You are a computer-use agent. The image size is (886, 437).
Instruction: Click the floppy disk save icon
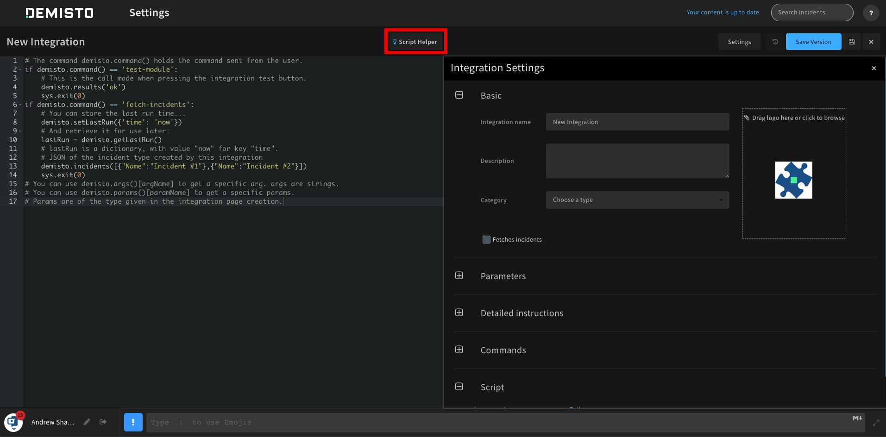[x=852, y=42]
